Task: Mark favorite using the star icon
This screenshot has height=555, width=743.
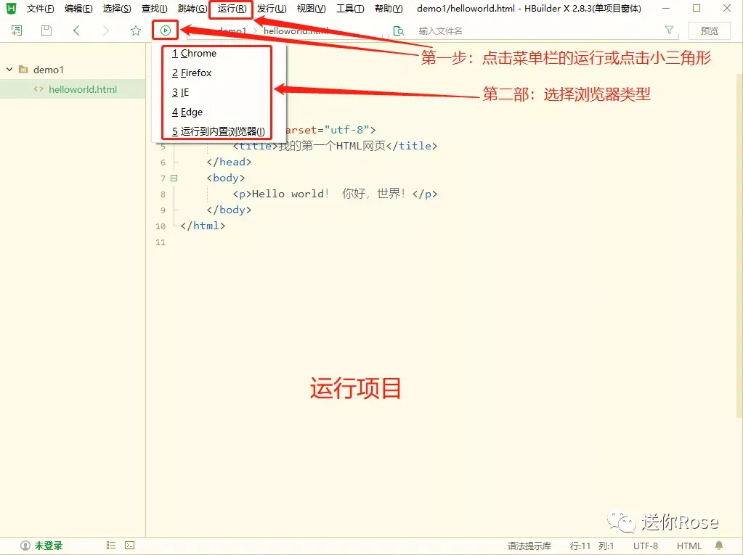Action: (134, 30)
